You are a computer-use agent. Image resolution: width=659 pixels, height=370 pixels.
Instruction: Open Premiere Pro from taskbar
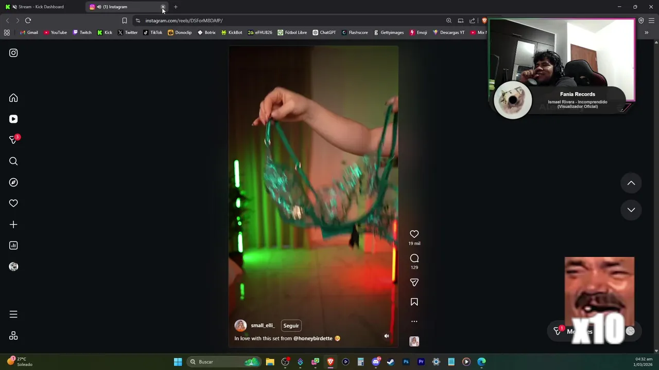coord(421,362)
